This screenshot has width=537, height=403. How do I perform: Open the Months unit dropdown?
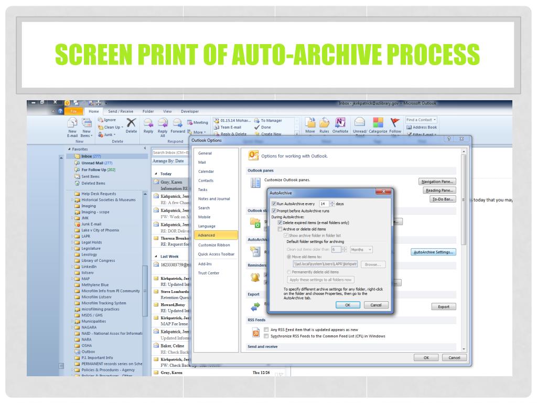(361, 250)
